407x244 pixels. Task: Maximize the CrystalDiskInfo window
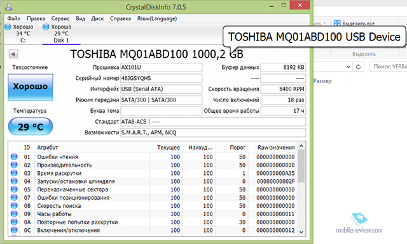(284, 5)
